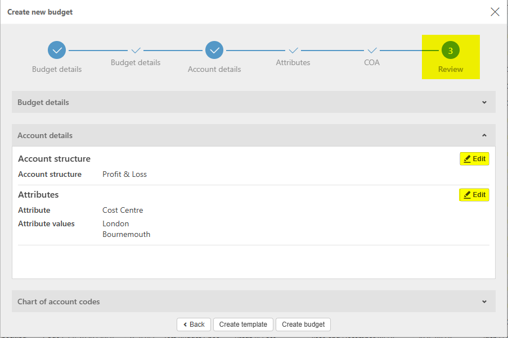Viewport: 508px width, 338px height.
Task: Close the Create new budget dialog
Action: [x=495, y=12]
